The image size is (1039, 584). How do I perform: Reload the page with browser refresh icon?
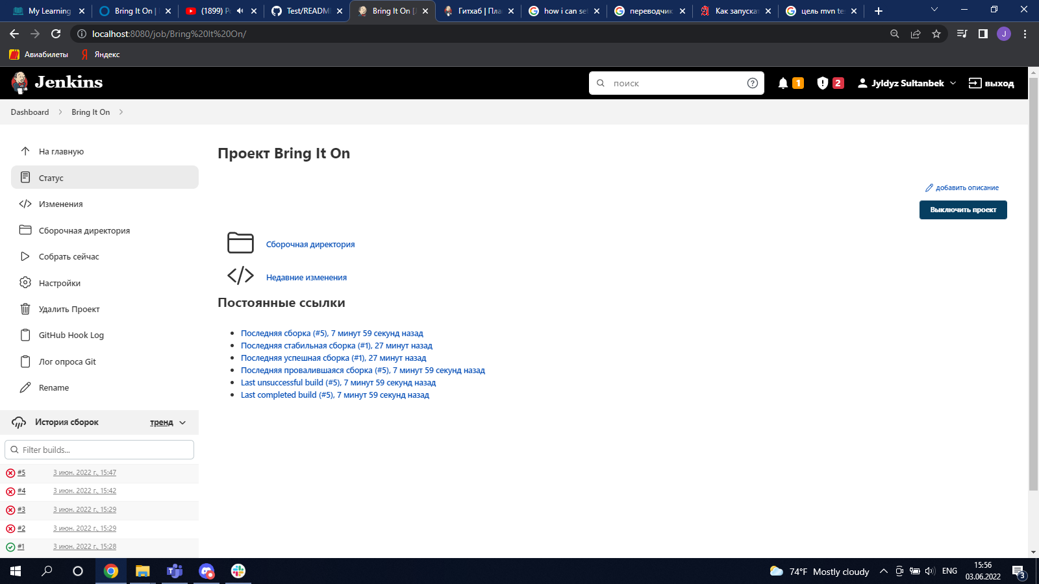56,34
